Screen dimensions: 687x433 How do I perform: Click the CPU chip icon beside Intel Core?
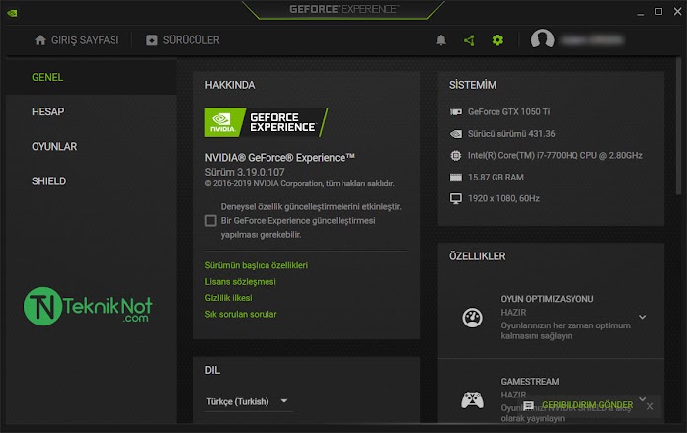point(456,156)
